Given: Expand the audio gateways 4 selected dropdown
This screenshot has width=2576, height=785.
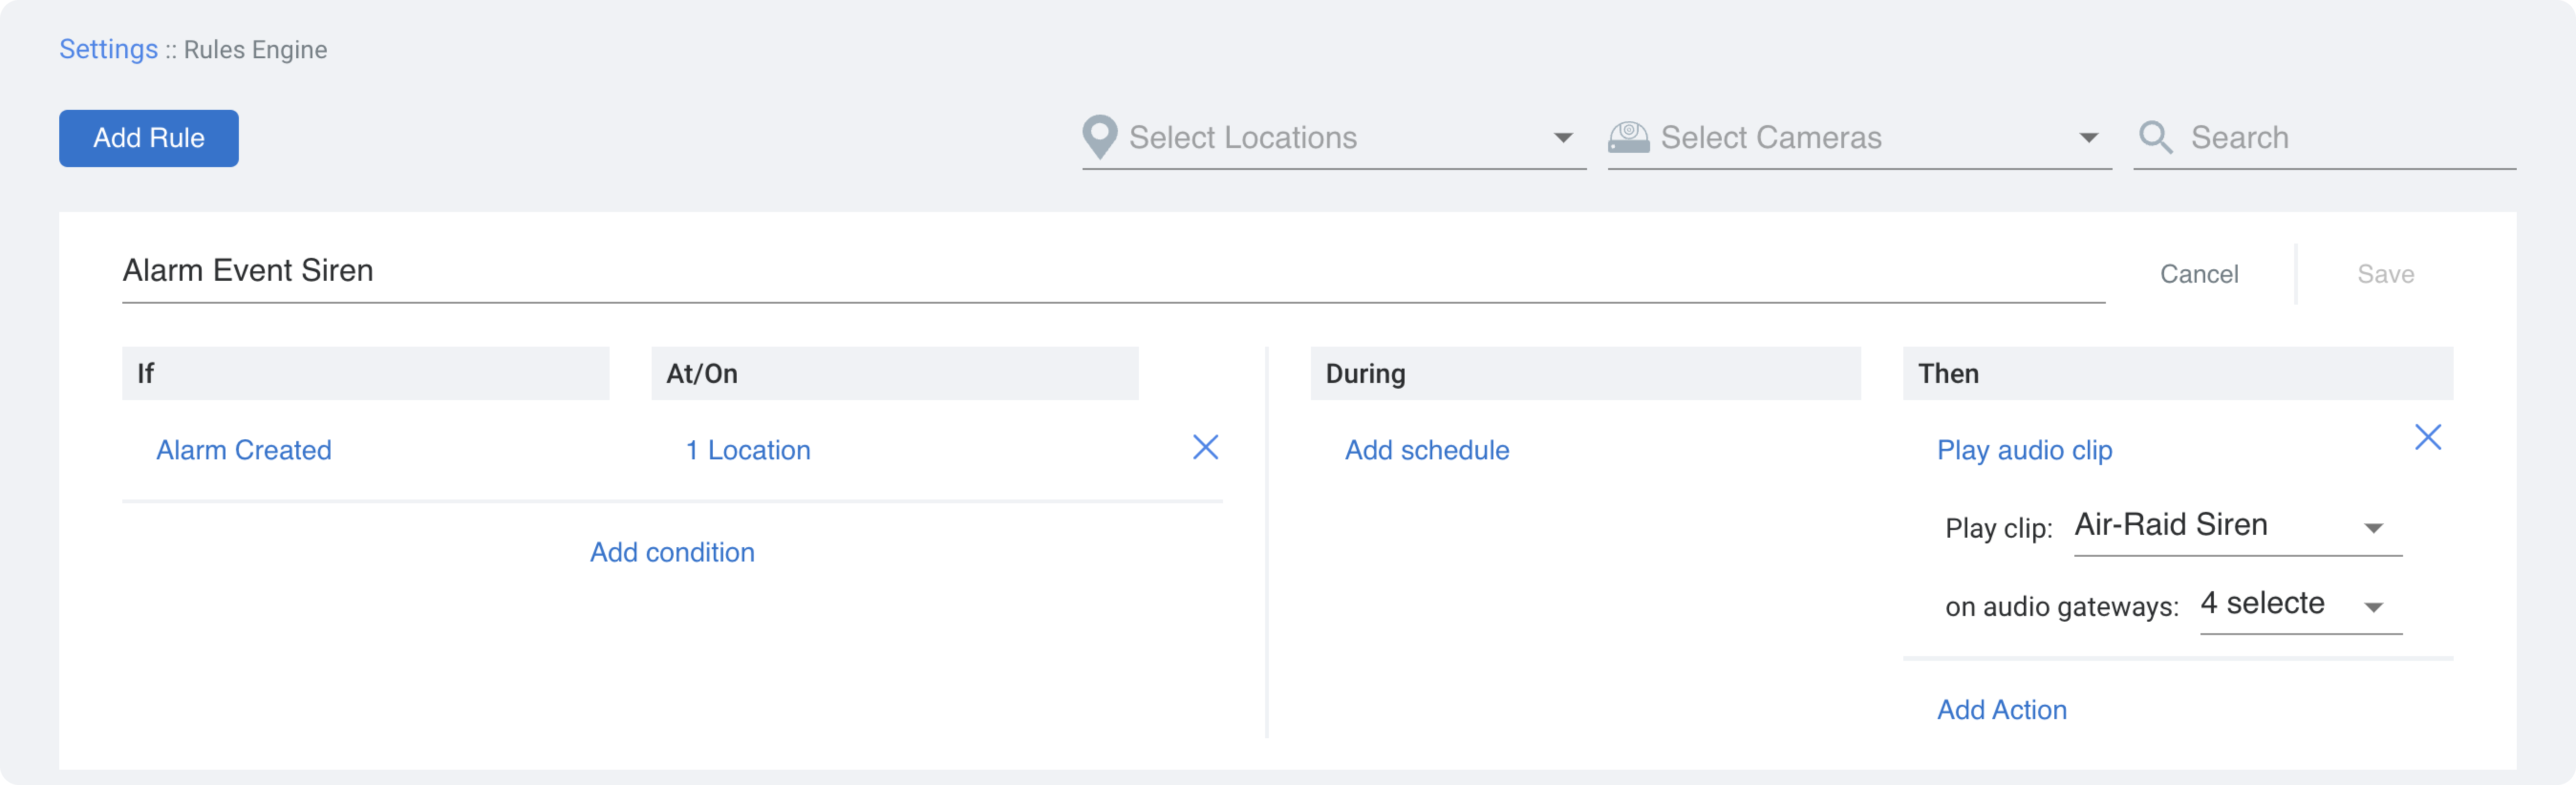Looking at the screenshot, I should click(x=2373, y=607).
